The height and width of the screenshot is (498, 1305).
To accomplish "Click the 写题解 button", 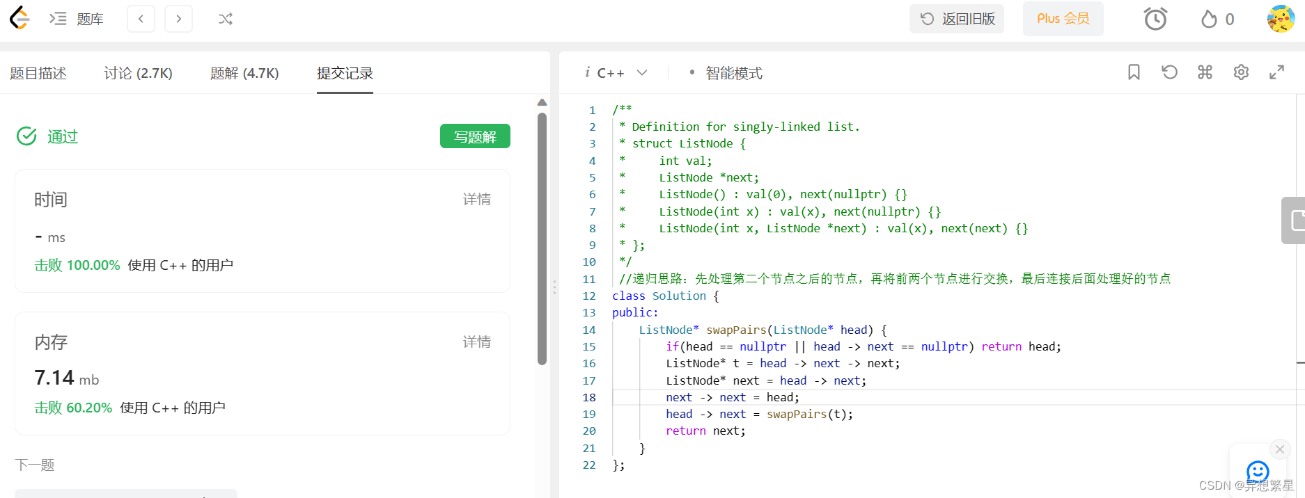I will 475,136.
